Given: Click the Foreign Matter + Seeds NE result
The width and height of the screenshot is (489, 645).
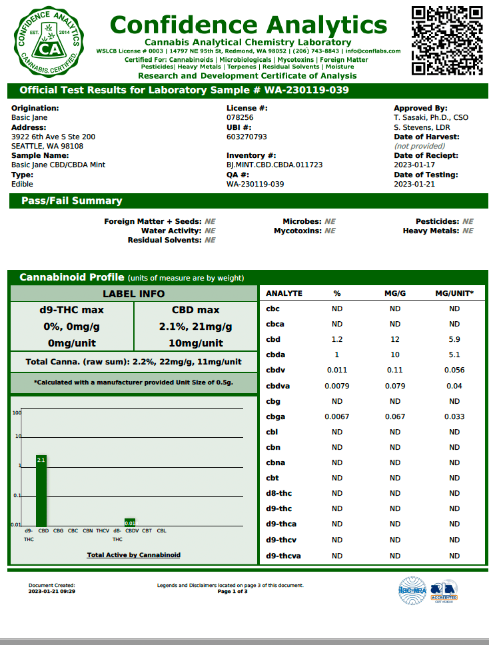Looking at the screenshot, I should 210,221.
